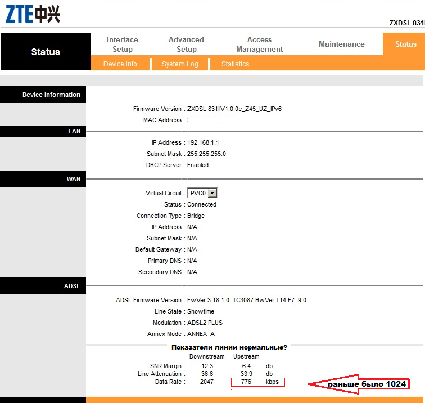Select the orange Status tab
Screen dimensions: 425x403
pyautogui.click(x=405, y=44)
